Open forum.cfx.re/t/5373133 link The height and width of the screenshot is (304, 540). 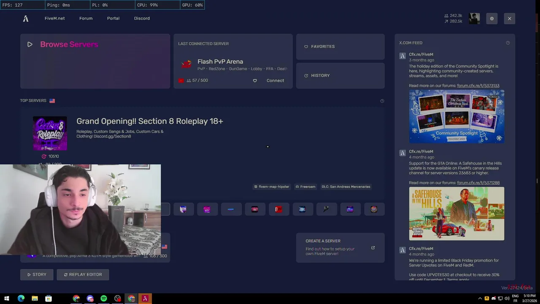pos(478,86)
